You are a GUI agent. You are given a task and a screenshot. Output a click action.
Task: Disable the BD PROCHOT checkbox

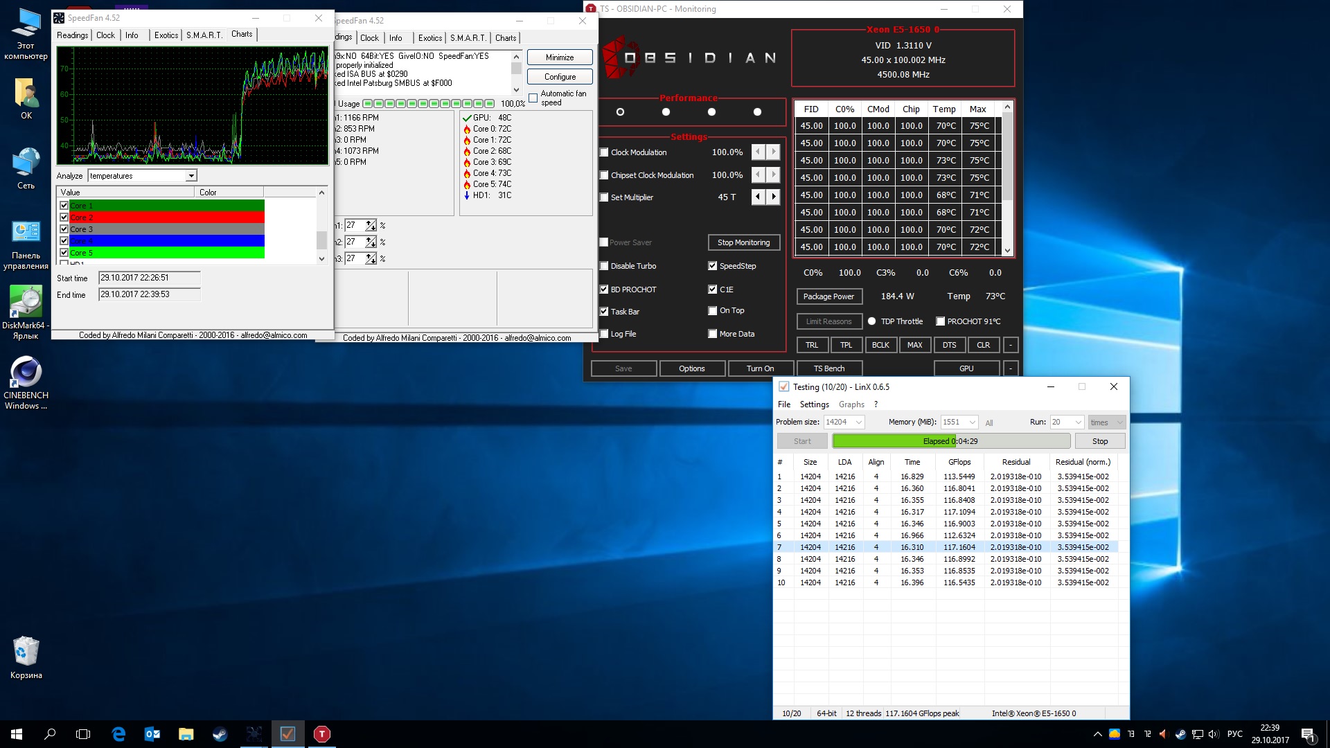(x=604, y=290)
